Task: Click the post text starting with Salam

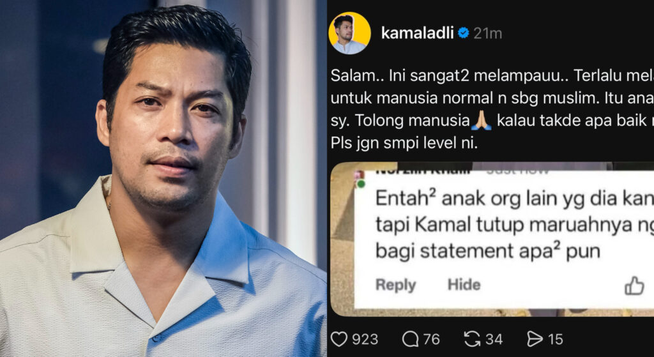Action: [x=492, y=110]
